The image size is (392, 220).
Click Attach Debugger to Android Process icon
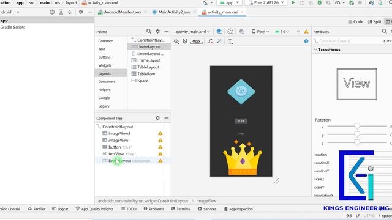(x=352, y=2)
